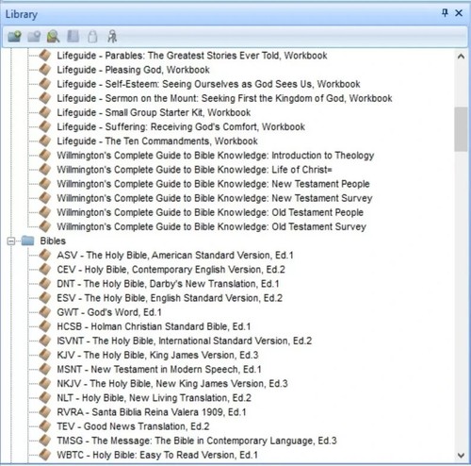Image resolution: width=471 pixels, height=466 pixels.
Task: Click book icon beside Small Group Starter Kit
Action: pos(45,112)
